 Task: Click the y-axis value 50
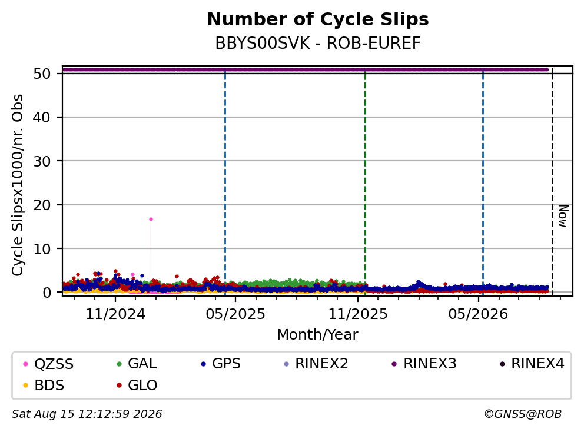(42, 74)
